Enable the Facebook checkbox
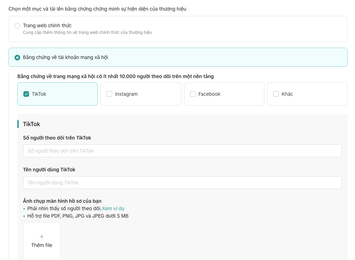This screenshot has height=260, width=355. [x=193, y=94]
